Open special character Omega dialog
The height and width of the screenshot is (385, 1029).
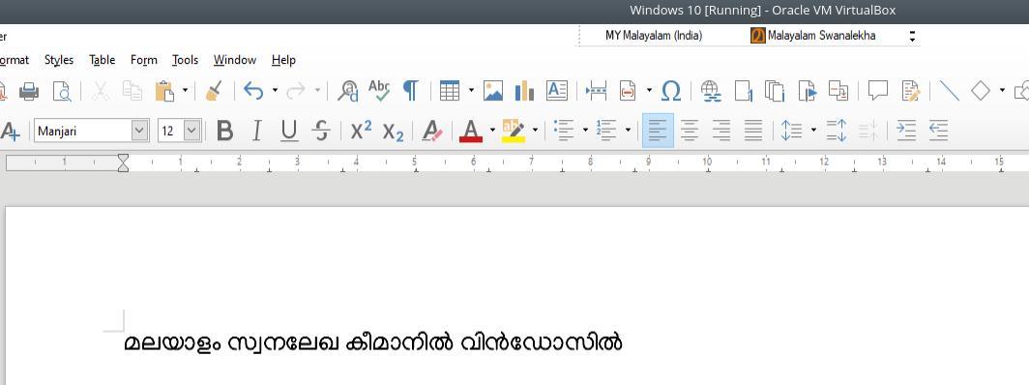[671, 91]
